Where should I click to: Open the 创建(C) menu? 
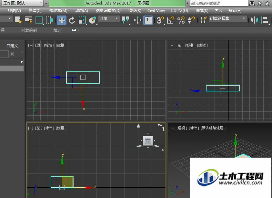[35, 11]
